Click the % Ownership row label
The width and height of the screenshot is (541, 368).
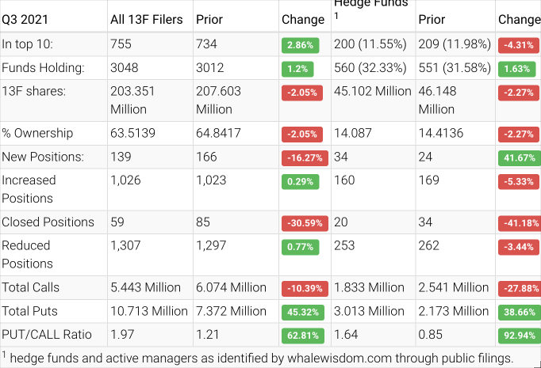(37, 133)
